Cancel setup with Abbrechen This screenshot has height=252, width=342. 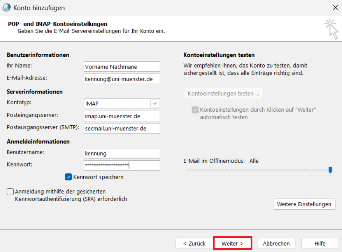pos(276,243)
